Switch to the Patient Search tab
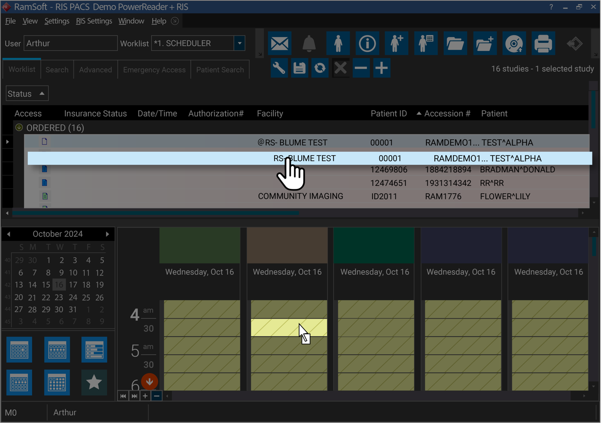 [x=220, y=70]
